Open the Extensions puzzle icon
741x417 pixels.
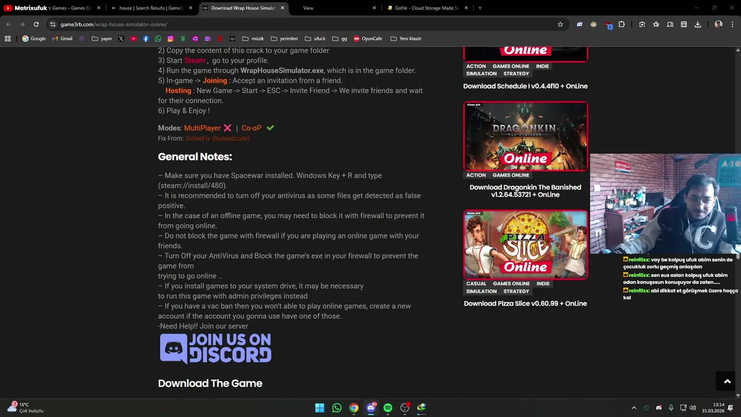[621, 24]
